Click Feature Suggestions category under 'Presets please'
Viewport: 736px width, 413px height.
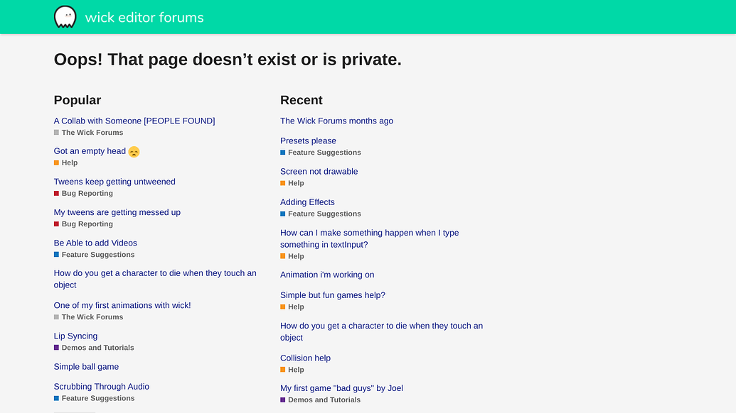(324, 153)
